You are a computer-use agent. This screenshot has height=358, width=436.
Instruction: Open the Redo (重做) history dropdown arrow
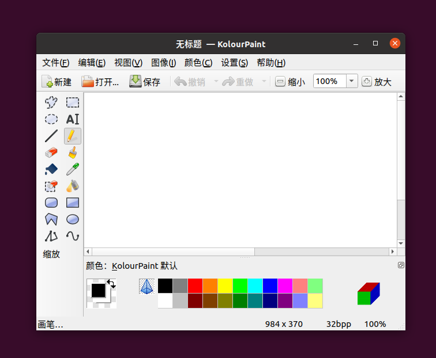tap(264, 82)
